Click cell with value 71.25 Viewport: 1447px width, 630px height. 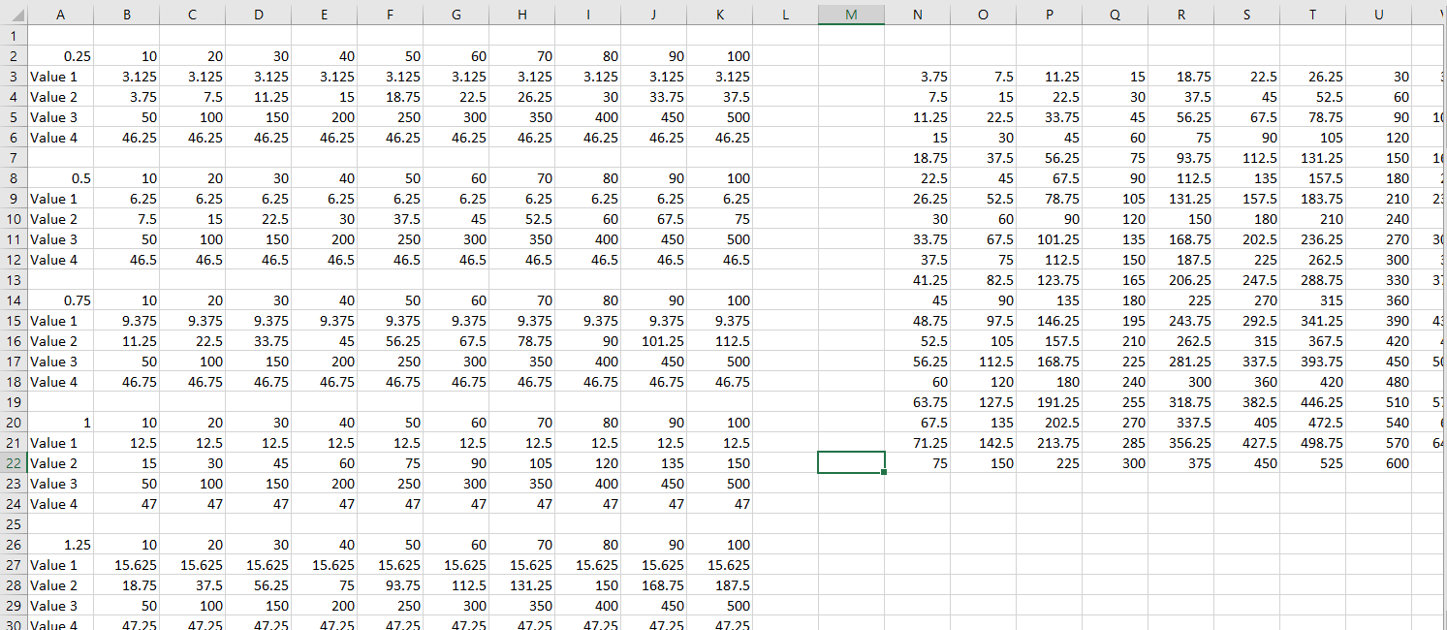[917, 443]
